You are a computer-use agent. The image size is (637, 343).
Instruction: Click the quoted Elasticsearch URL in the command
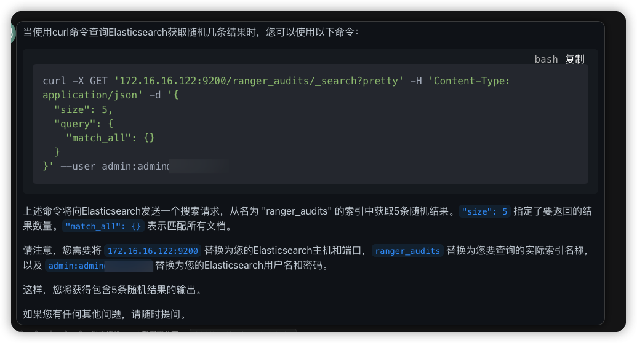tap(258, 81)
